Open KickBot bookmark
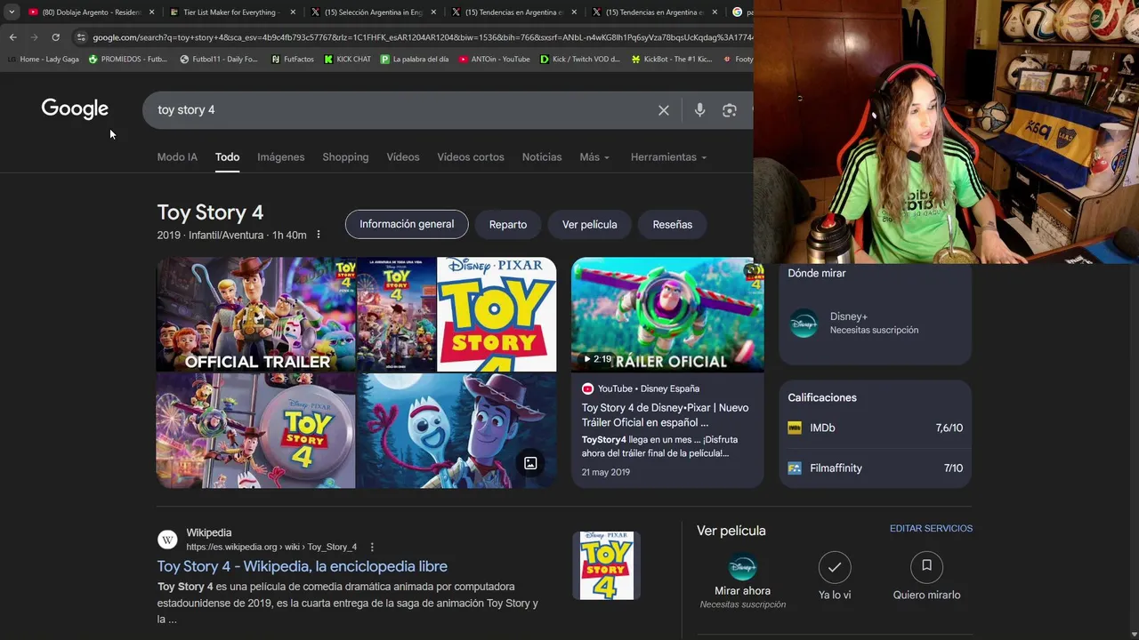This screenshot has height=640, width=1139. pyautogui.click(x=672, y=60)
